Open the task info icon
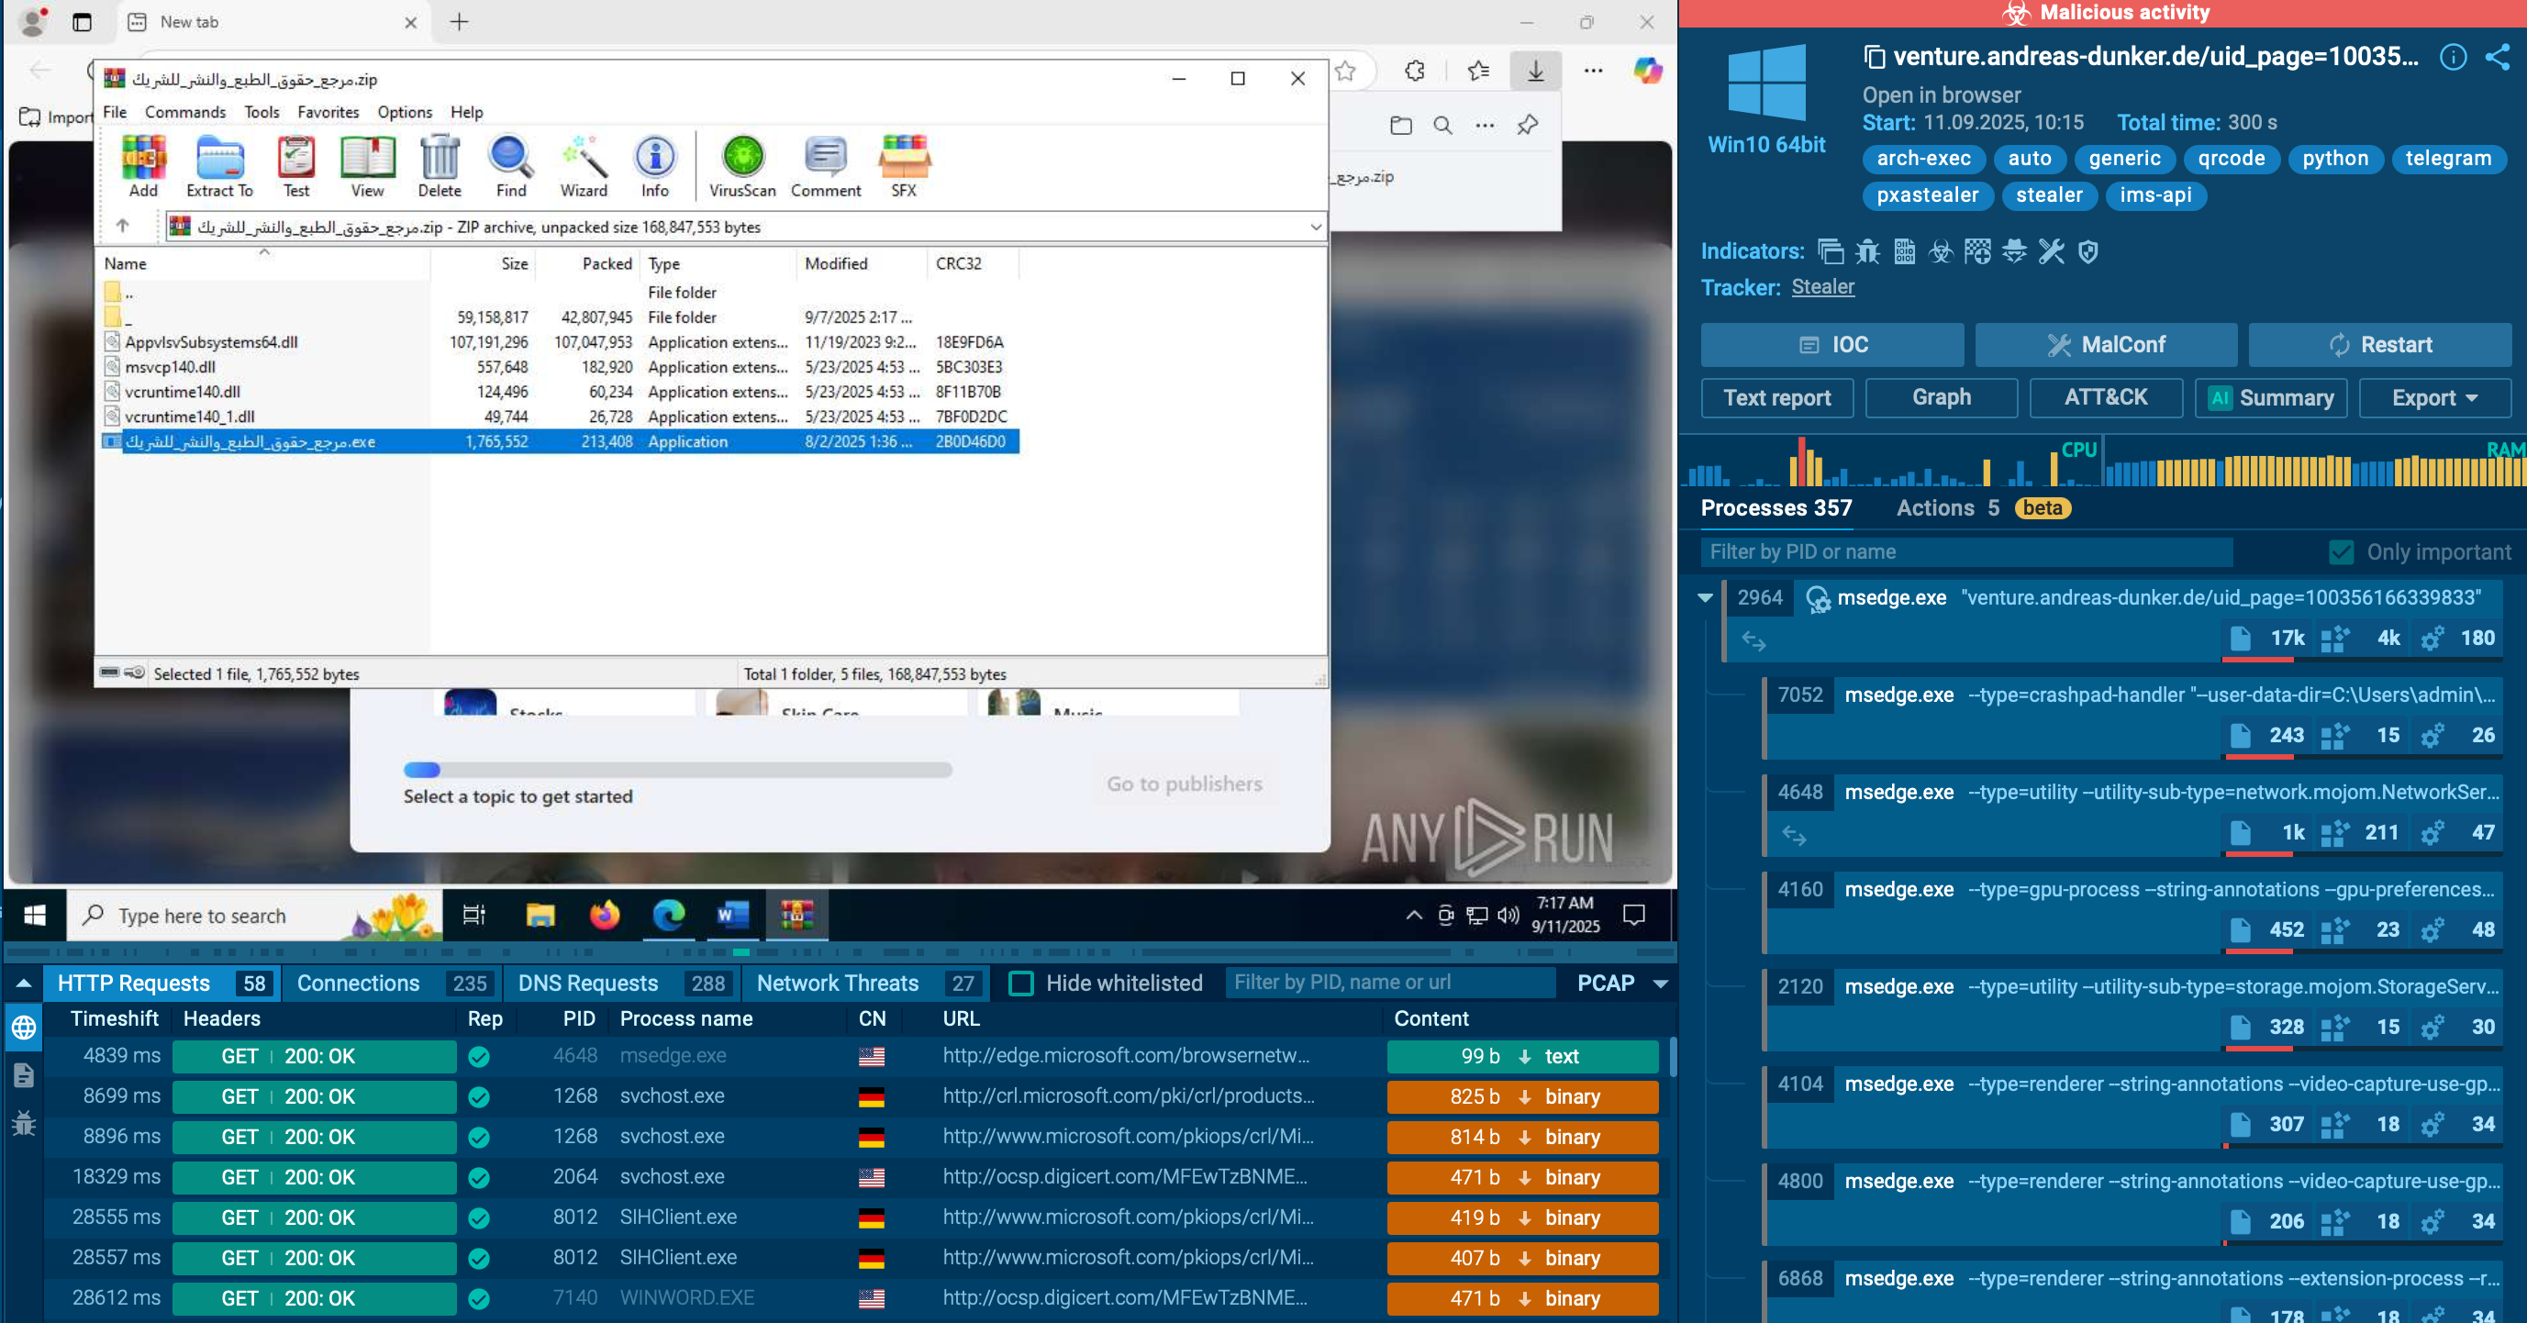 click(2453, 57)
